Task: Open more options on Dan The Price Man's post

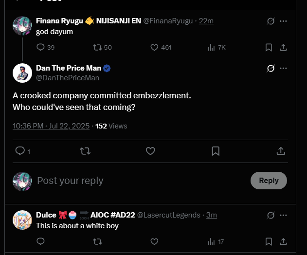Action: coord(283,69)
